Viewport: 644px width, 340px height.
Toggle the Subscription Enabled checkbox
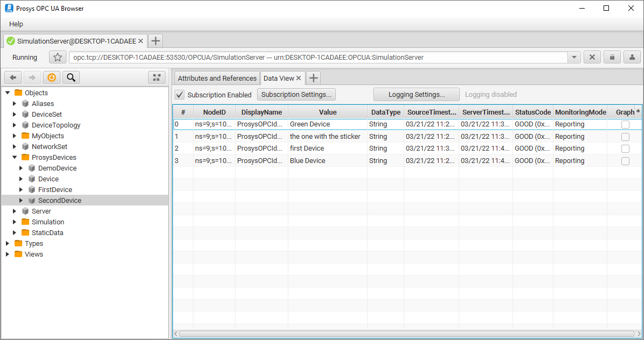180,95
